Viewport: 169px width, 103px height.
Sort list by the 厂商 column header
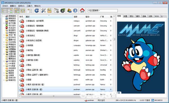102,17
